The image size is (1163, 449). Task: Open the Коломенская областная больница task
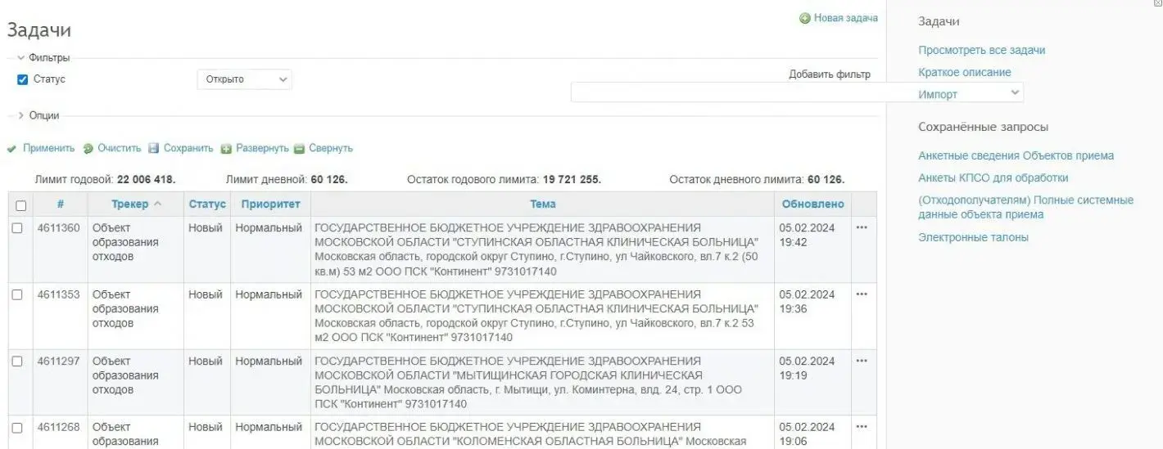(x=531, y=434)
